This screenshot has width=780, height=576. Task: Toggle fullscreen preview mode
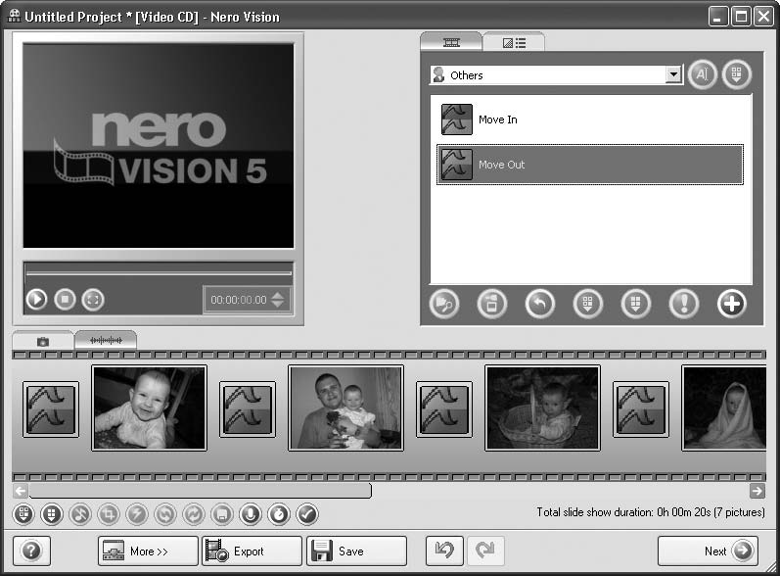pyautogui.click(x=92, y=300)
